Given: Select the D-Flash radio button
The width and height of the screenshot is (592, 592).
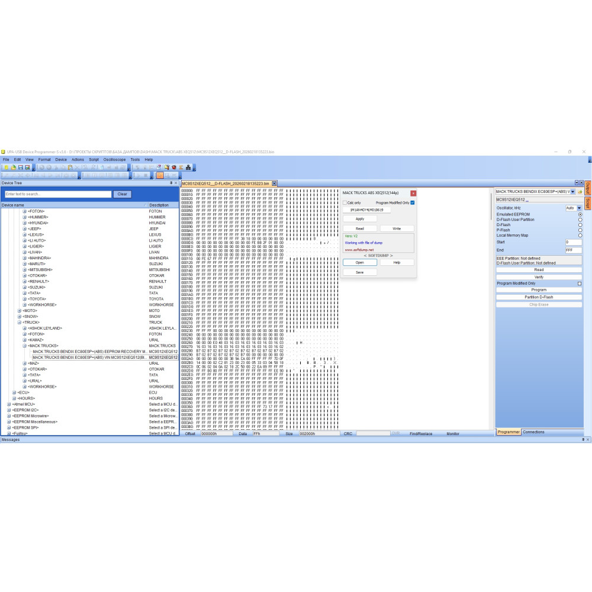Looking at the screenshot, I should coord(580,225).
